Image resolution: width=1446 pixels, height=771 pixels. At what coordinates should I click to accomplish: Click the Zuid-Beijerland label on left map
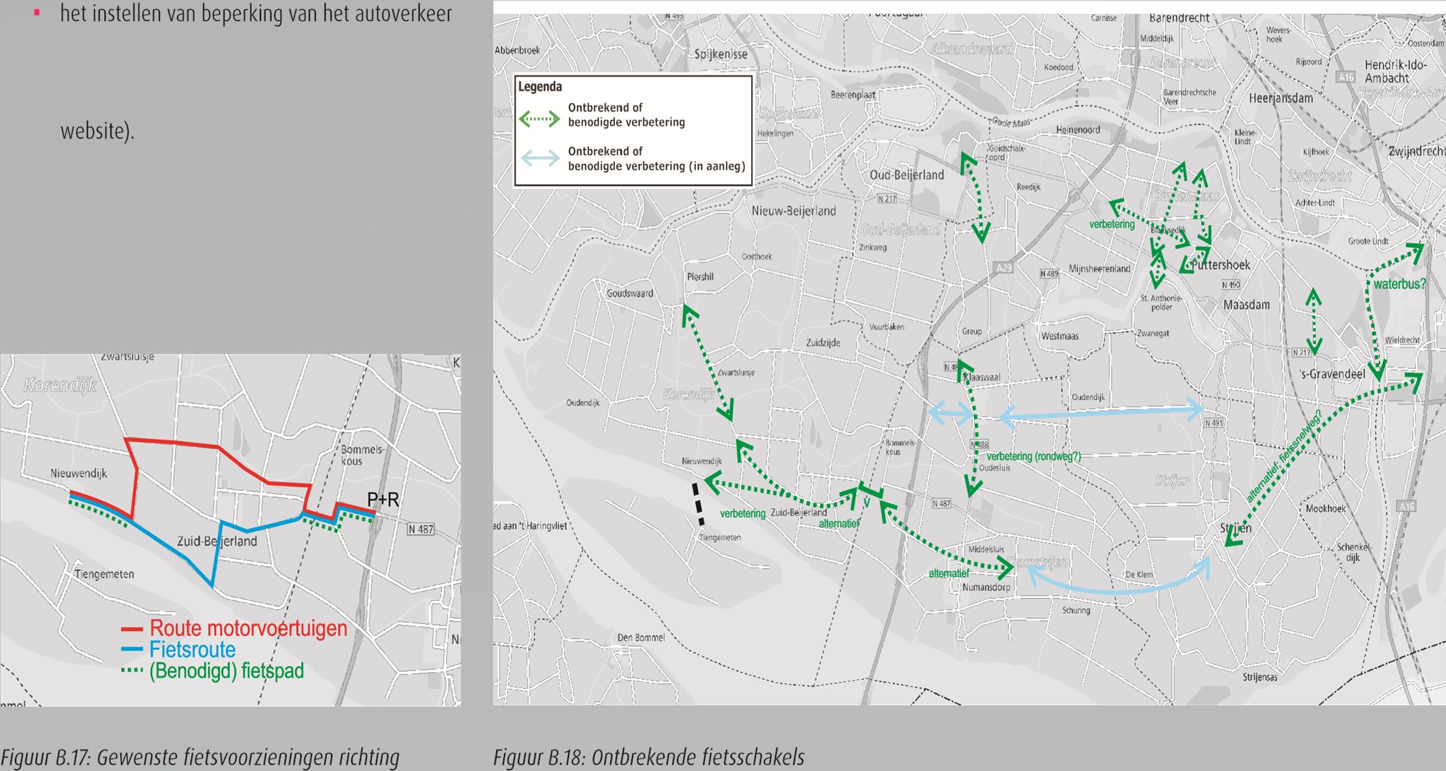point(217,541)
